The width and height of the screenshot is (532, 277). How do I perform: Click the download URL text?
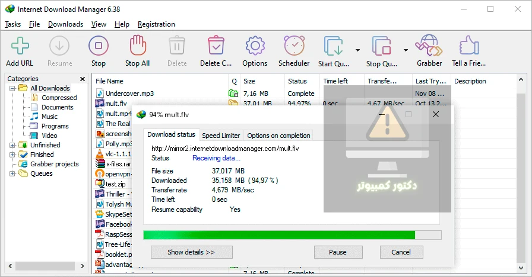(x=225, y=149)
